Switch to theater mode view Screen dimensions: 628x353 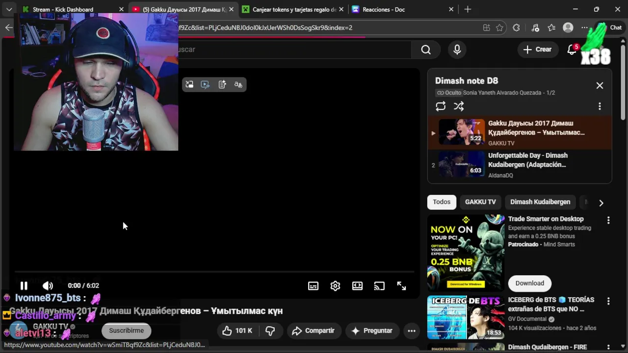357,286
